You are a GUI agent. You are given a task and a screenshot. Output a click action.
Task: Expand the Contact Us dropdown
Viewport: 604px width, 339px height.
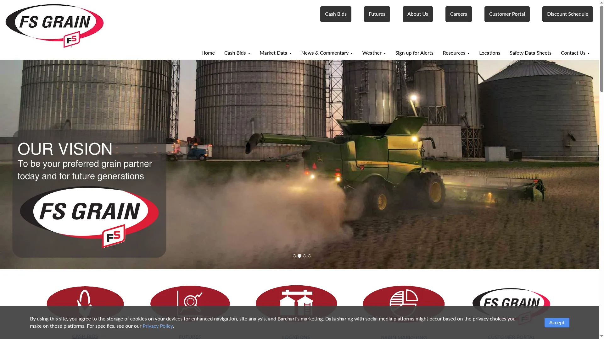pyautogui.click(x=575, y=53)
